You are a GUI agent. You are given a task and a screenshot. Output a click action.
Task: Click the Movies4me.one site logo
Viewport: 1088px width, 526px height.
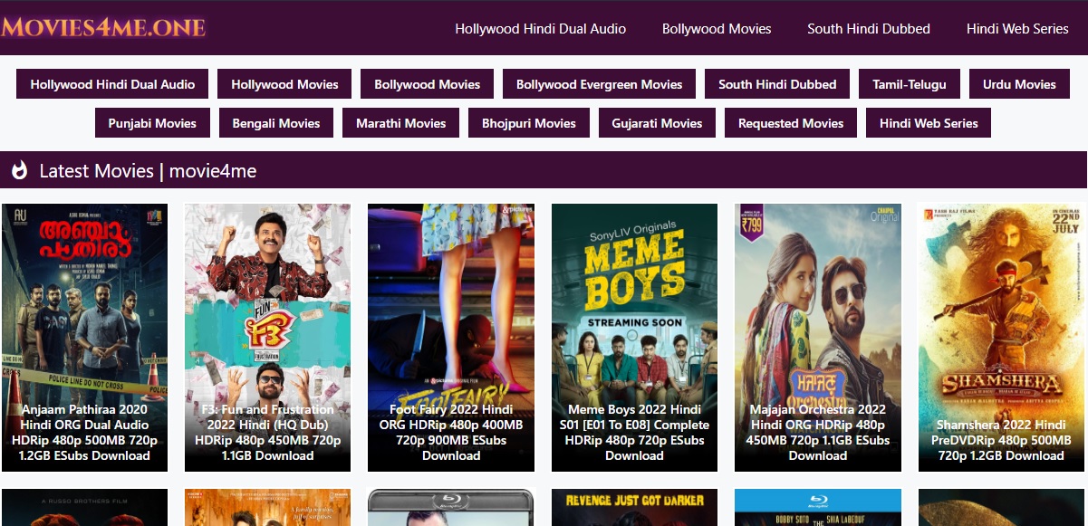click(x=103, y=27)
